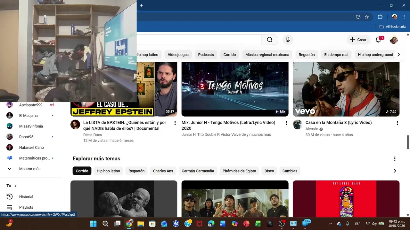Image resolution: width=410 pixels, height=230 pixels.
Task: Select the En tiempo real chip
Action: 336,55
